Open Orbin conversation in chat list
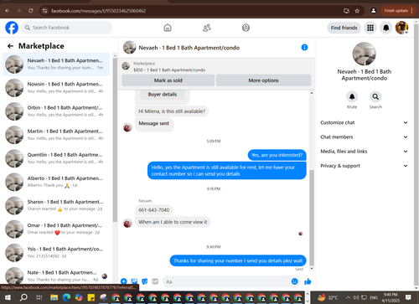The image size is (419, 304). coord(56,111)
